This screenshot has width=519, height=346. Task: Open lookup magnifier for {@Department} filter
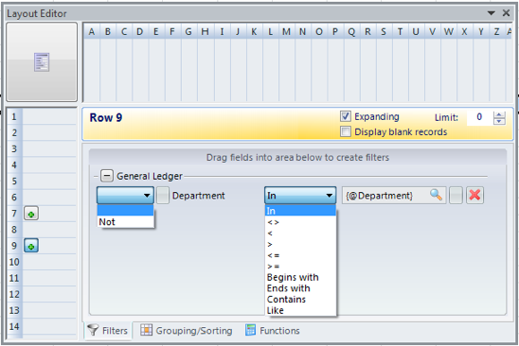click(436, 195)
